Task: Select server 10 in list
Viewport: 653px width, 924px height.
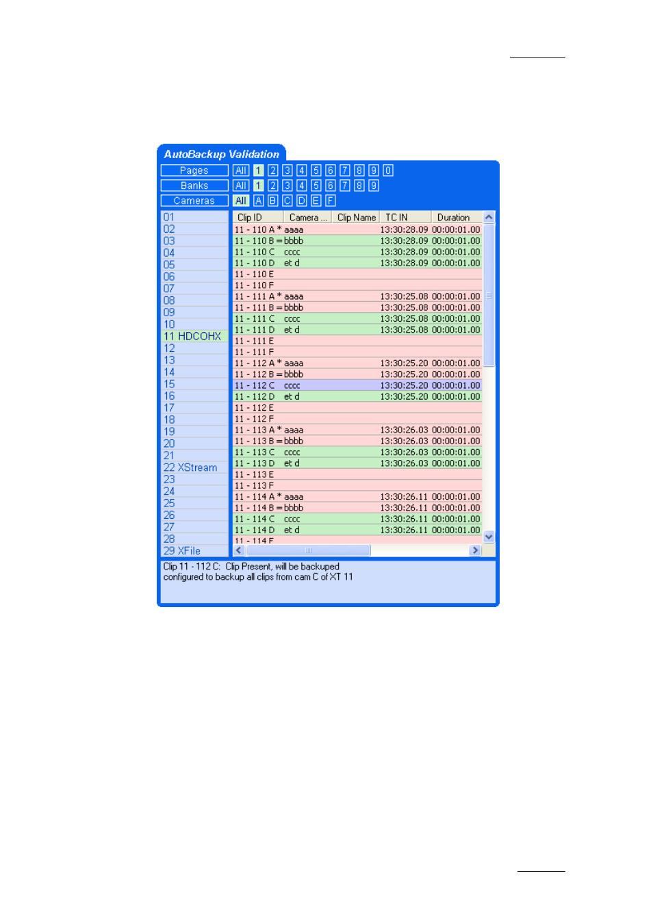Action: click(195, 324)
